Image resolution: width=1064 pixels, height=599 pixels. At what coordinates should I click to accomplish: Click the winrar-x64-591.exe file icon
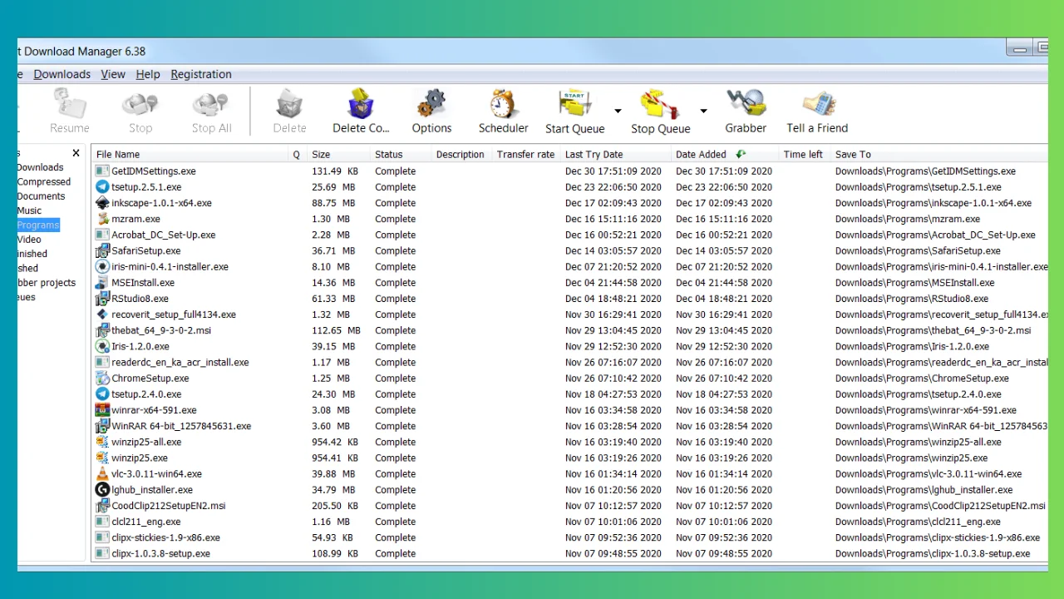point(102,409)
